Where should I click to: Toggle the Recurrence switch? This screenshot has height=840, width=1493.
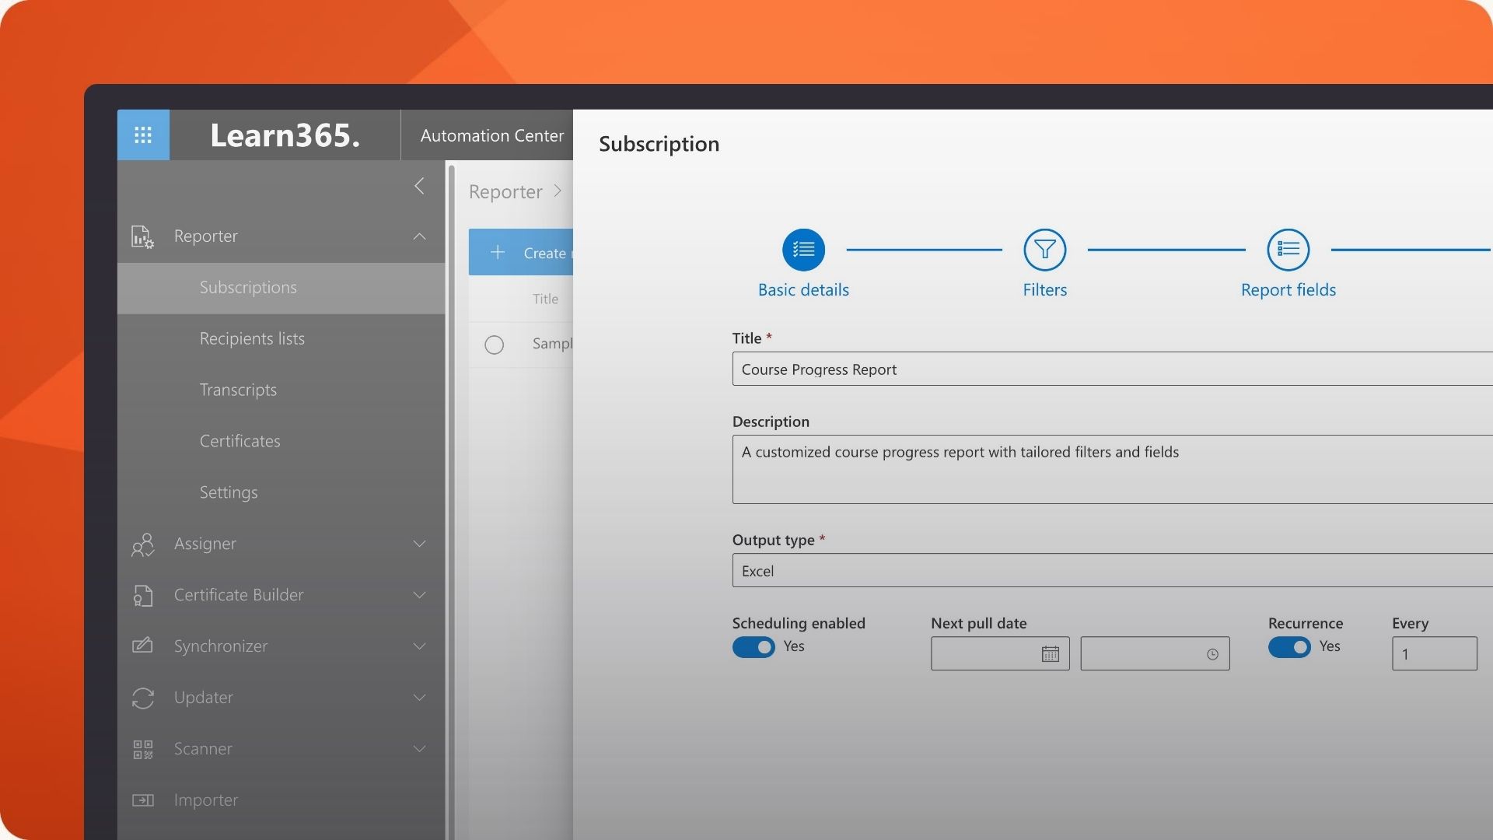(1289, 647)
